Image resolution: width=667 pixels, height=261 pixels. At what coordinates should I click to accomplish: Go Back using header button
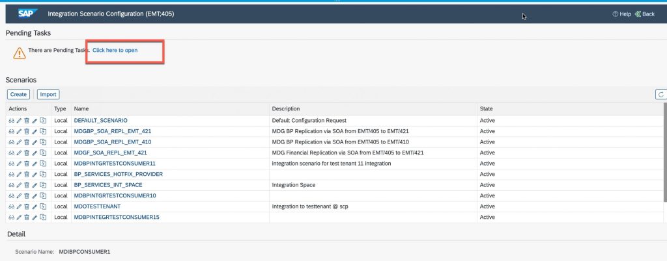[644, 14]
